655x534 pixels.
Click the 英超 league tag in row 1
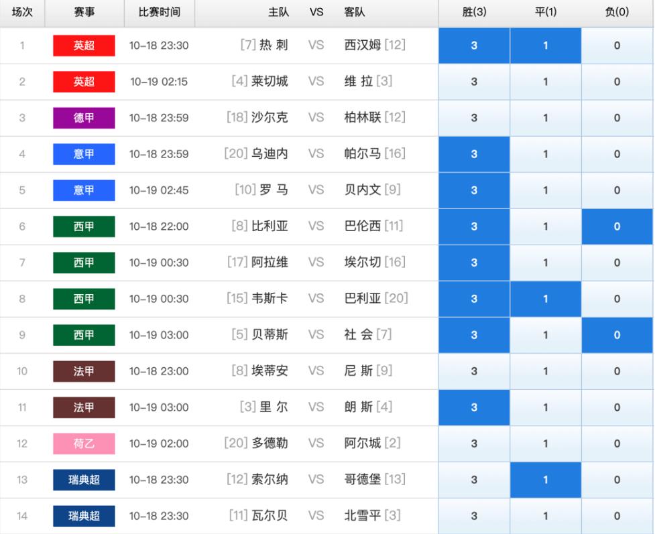84,46
